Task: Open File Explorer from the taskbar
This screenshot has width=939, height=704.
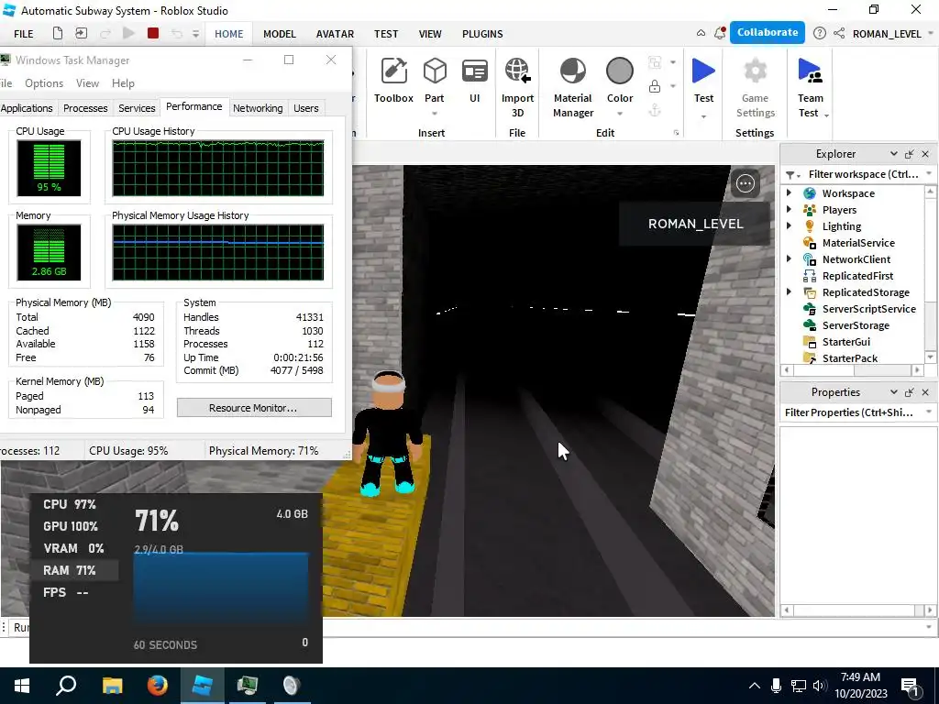Action: [x=112, y=686]
